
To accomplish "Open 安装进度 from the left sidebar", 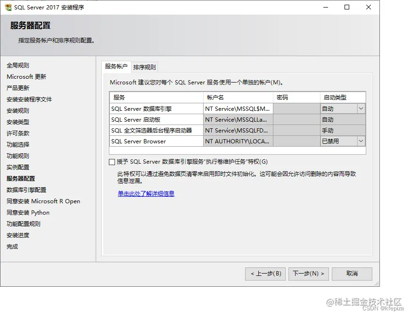I will point(18,235).
